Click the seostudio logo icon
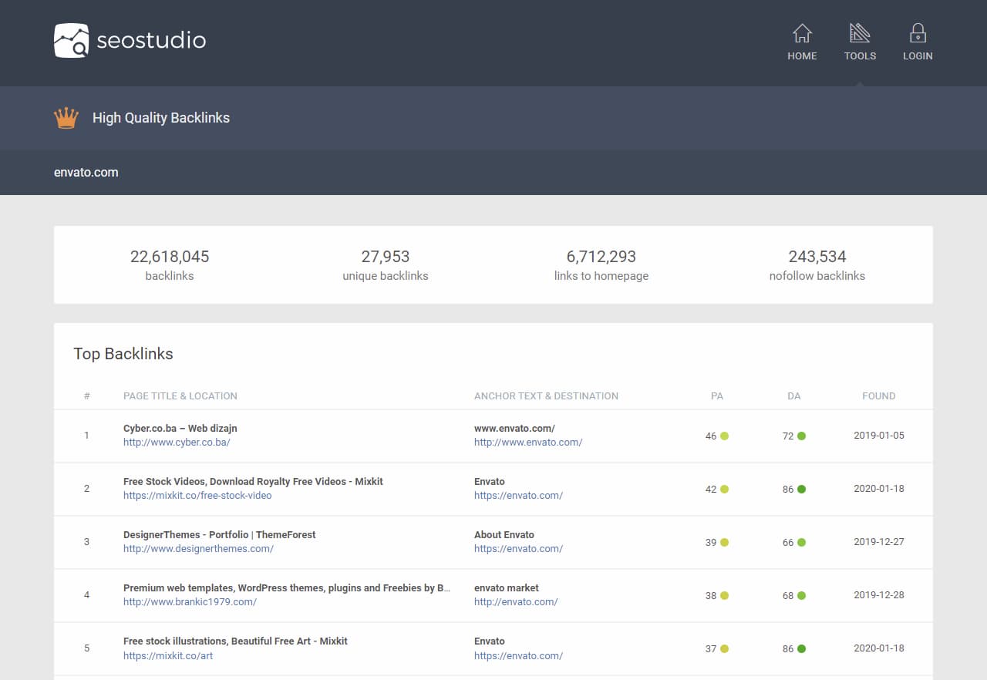The height and width of the screenshot is (680, 987). (72, 40)
